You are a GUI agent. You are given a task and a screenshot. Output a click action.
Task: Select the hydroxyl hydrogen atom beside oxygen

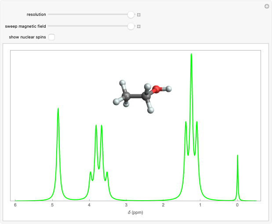click(168, 89)
